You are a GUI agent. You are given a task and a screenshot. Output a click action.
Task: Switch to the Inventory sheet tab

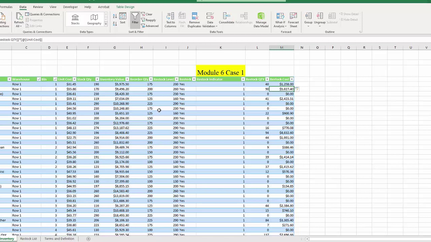click(x=7, y=239)
